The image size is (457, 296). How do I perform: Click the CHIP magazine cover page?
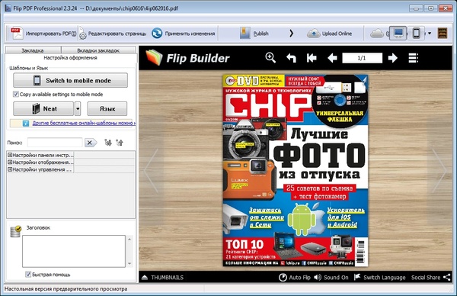(x=296, y=170)
